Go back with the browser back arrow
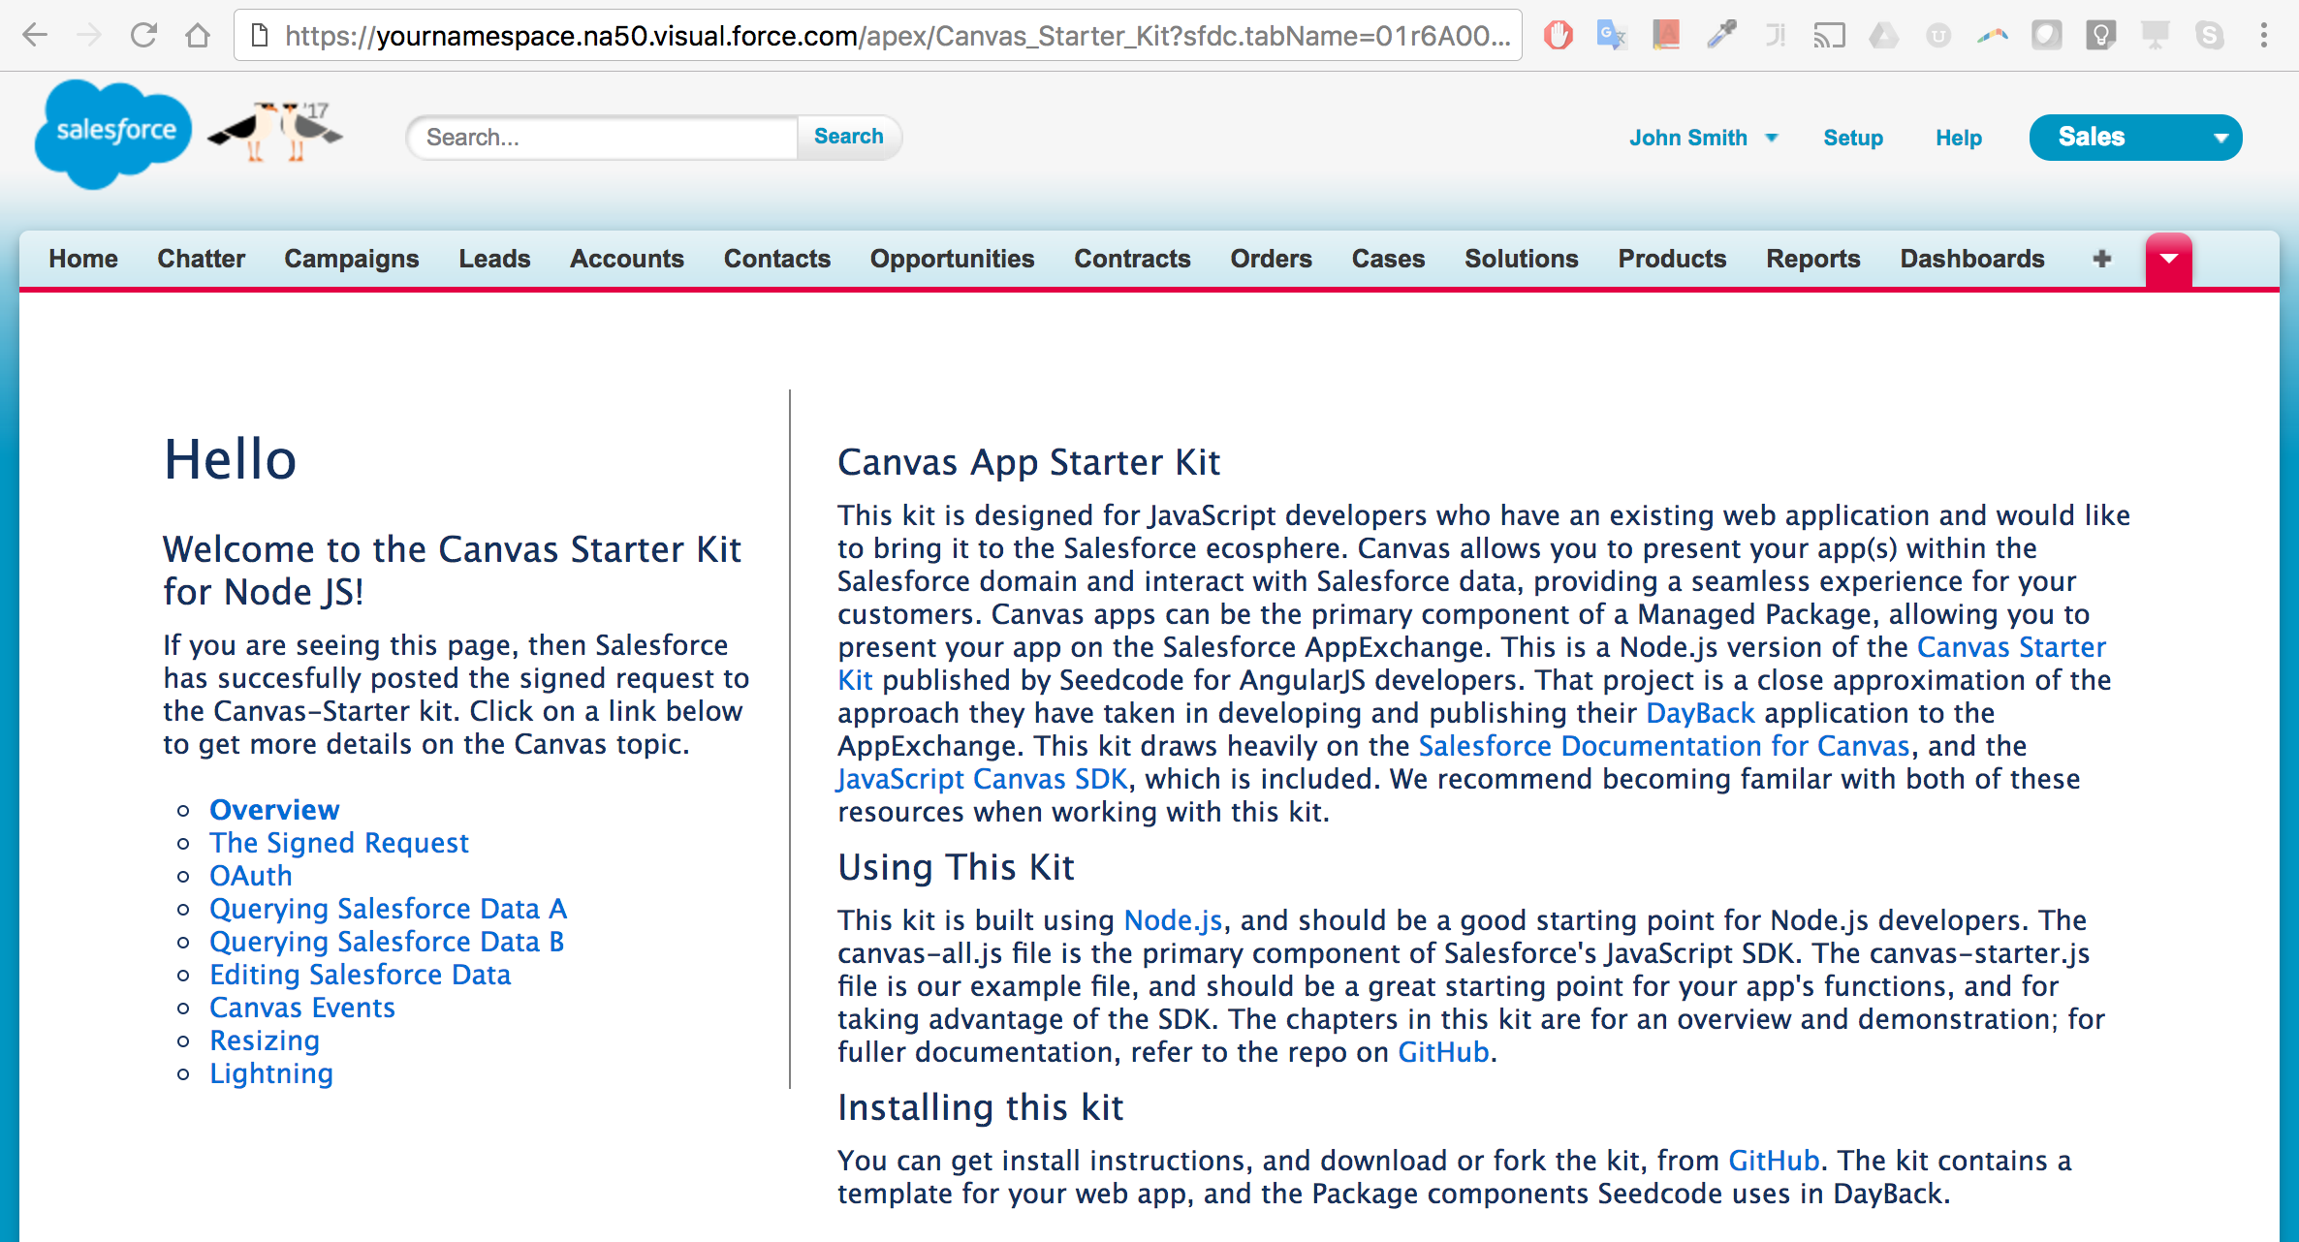This screenshot has width=2299, height=1242. click(x=35, y=36)
